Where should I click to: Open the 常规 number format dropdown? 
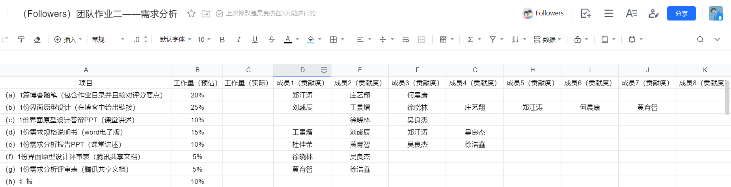coord(108,39)
